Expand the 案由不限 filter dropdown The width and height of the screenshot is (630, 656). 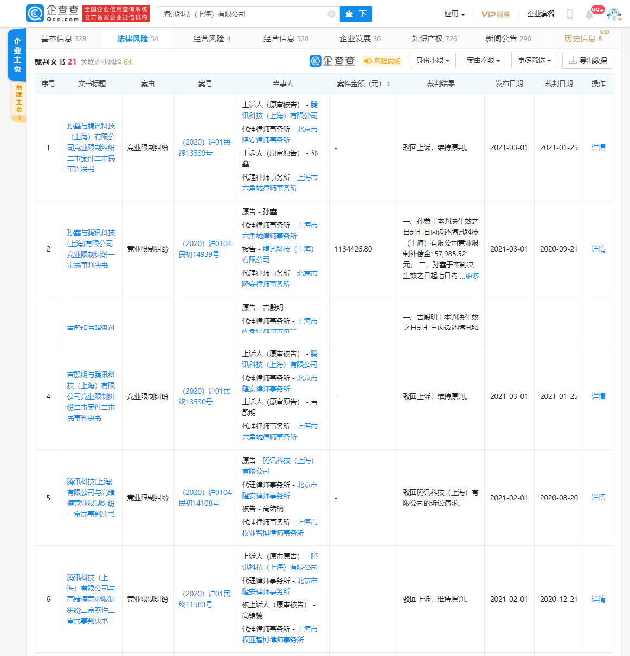(x=484, y=61)
